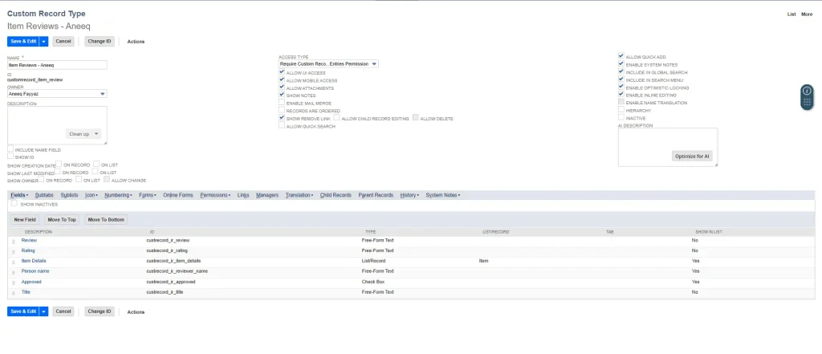Grab the drag handle of Title row

tap(14, 292)
